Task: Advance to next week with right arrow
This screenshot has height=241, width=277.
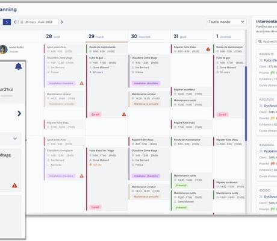Action: click(x=62, y=22)
